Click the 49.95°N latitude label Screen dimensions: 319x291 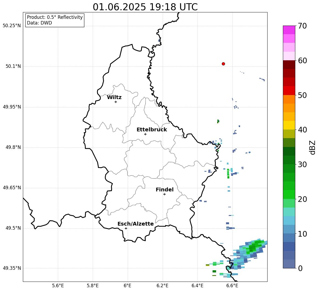(x=12, y=107)
